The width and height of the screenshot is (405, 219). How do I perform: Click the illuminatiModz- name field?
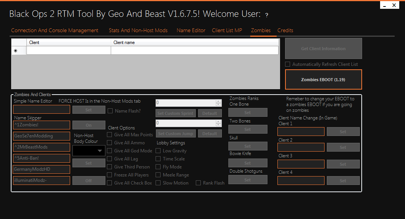pos(42,180)
